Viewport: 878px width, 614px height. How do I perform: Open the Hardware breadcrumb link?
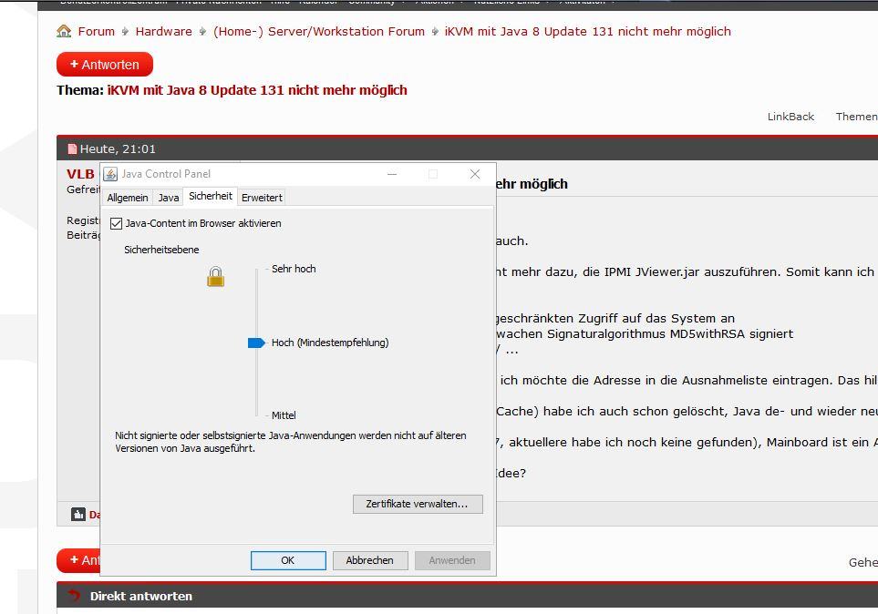pyautogui.click(x=163, y=31)
